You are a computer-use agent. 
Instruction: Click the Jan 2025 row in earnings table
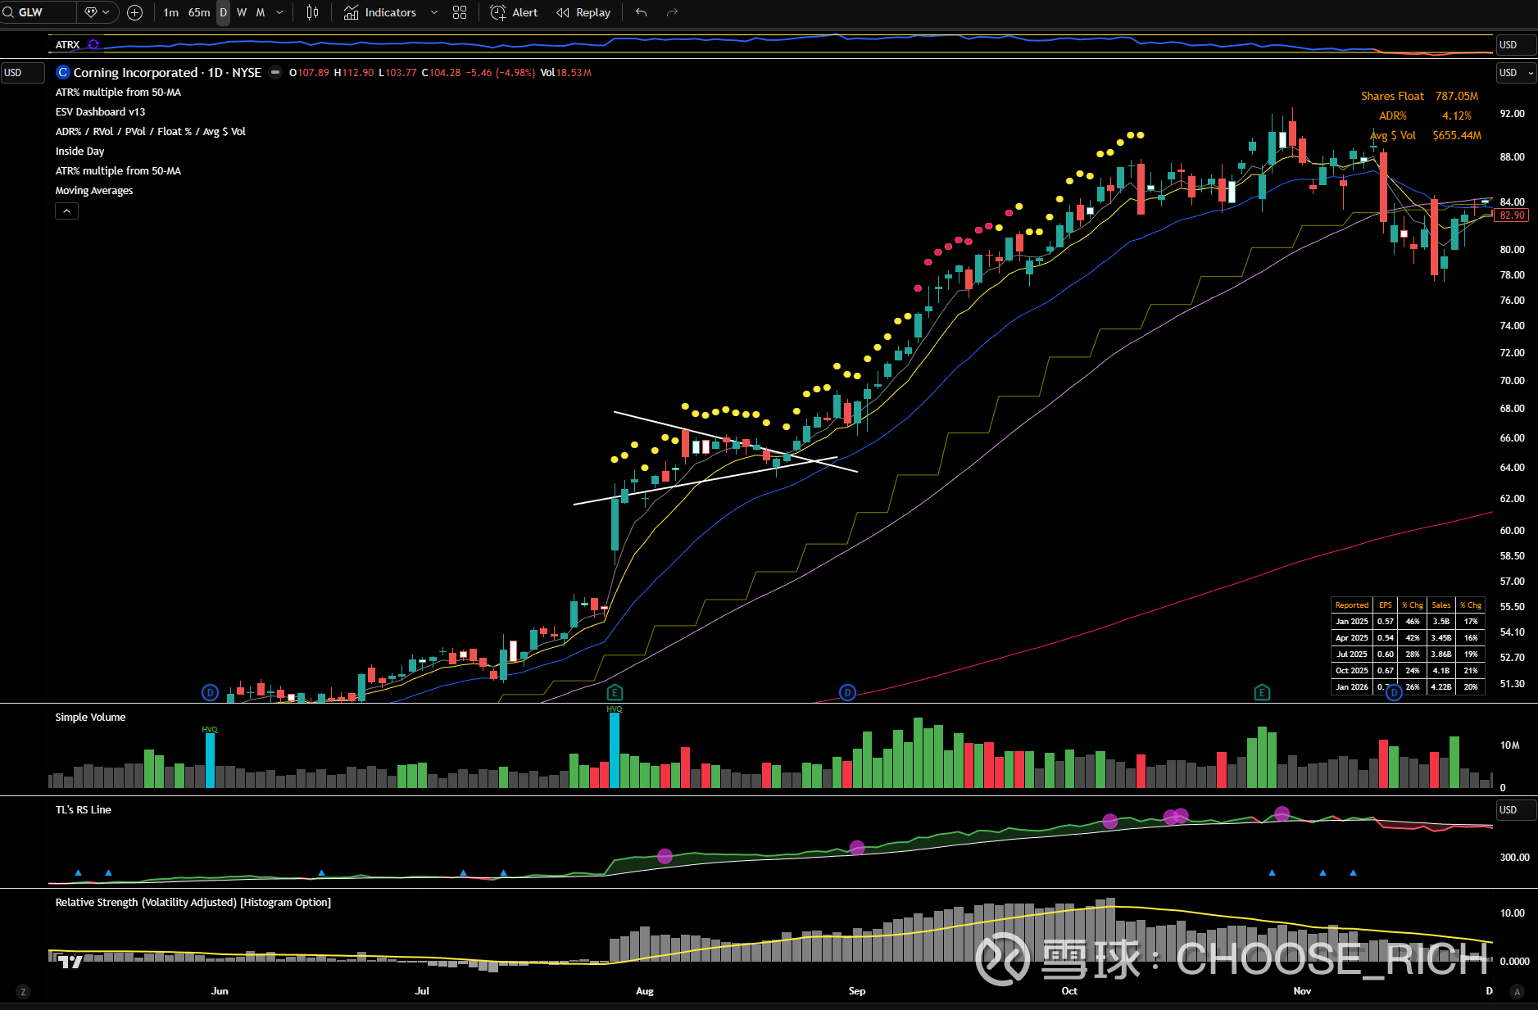click(x=1408, y=622)
